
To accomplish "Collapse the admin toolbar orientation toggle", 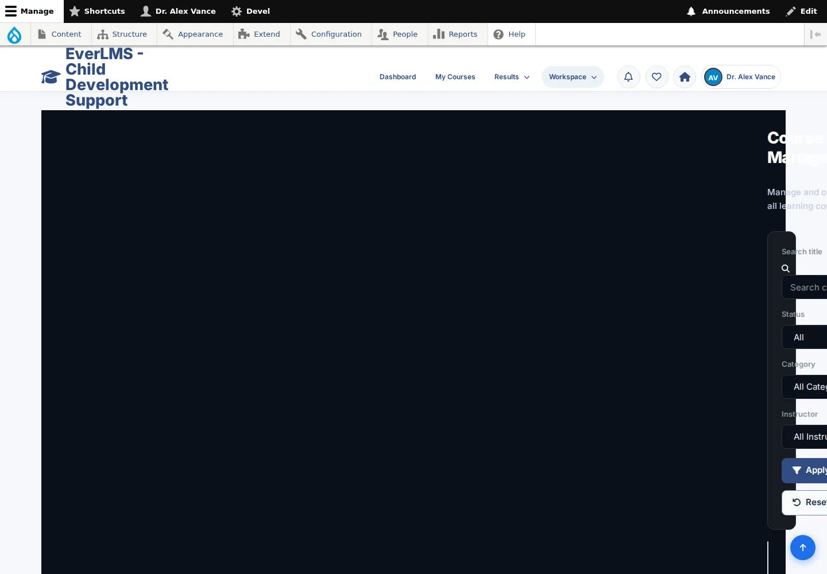I will 816,34.
